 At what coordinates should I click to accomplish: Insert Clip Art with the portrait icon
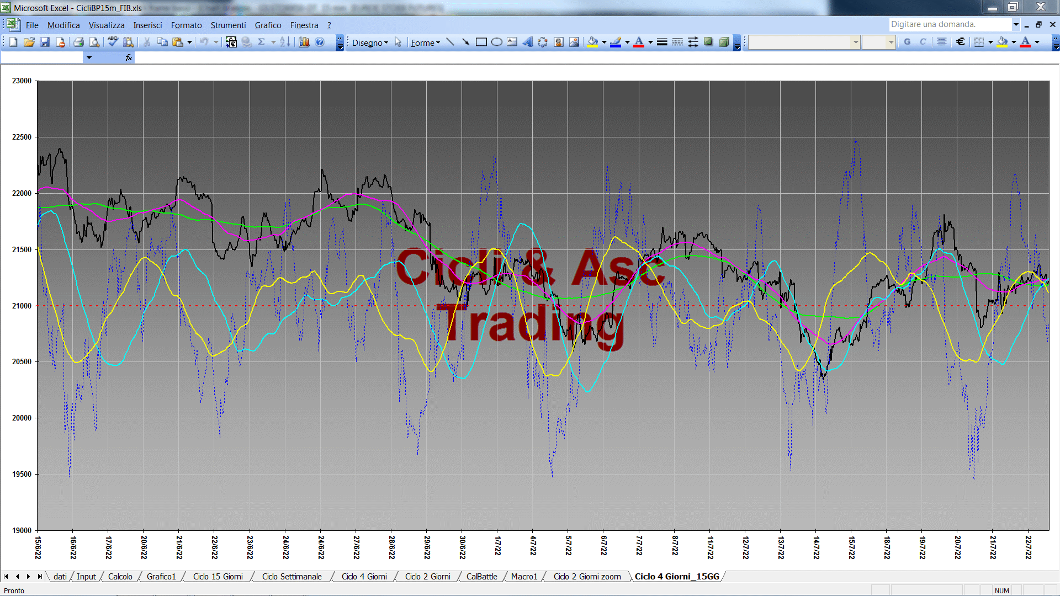pyautogui.click(x=559, y=42)
